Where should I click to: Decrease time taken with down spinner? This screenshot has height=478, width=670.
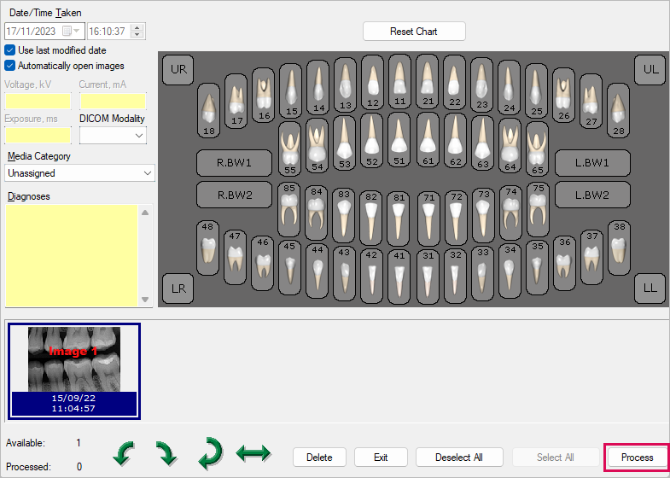(137, 35)
